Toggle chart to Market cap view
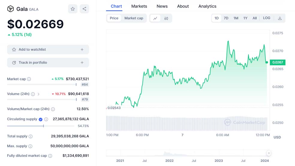Image resolution: width=295 pixels, height=166 pixels. point(134,18)
